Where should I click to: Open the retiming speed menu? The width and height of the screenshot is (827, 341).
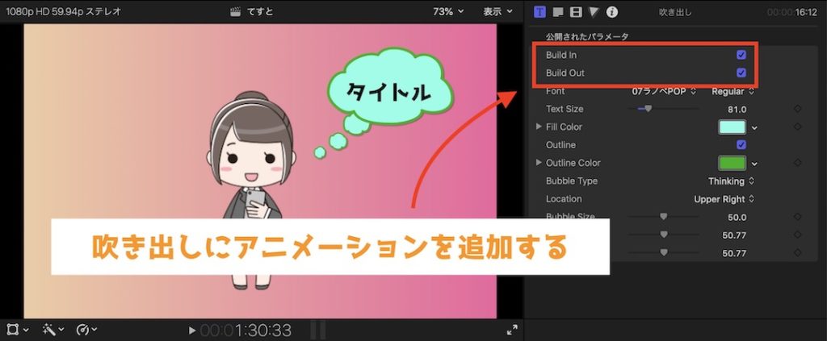(x=86, y=330)
